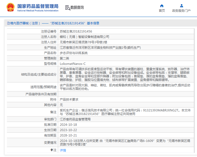Click the 有效期至 row label
Viewport: 197px width, 157px height.
click(x=50, y=135)
